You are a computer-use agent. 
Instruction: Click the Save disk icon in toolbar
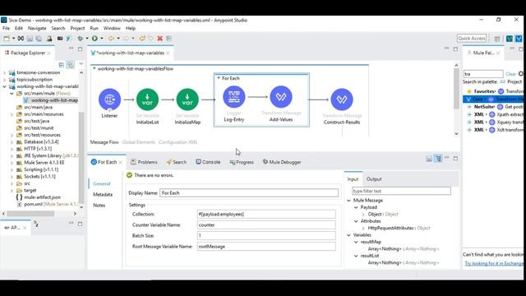point(30,39)
